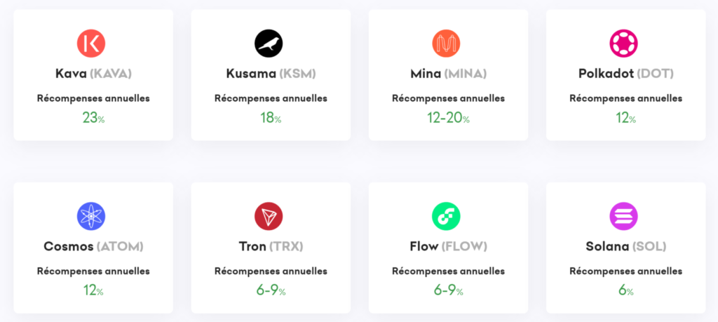The image size is (718, 322).
Task: Click Mina's 12-20% reward percentage
Action: [x=448, y=118]
